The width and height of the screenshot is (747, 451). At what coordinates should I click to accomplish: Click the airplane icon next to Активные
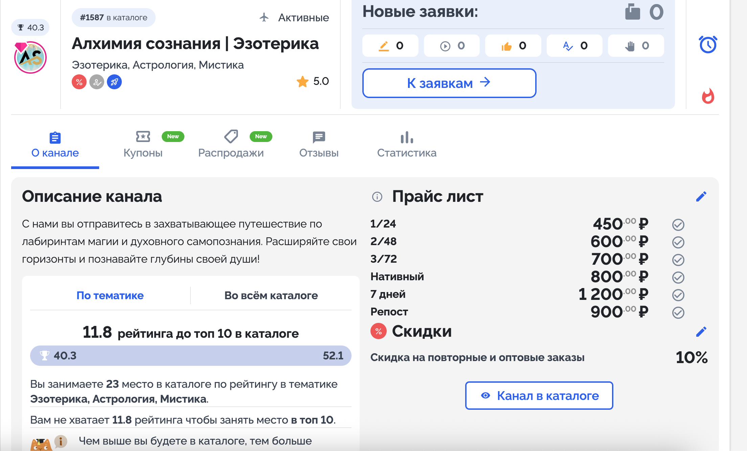pyautogui.click(x=264, y=17)
